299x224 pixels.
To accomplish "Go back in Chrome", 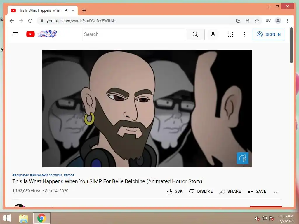I will click(x=12, y=21).
